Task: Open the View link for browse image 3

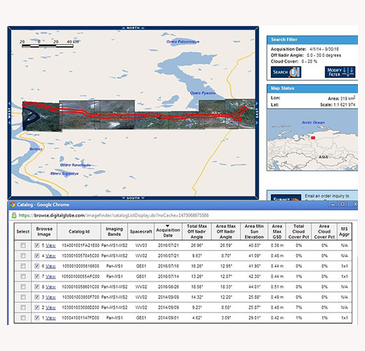Action: (x=51, y=297)
